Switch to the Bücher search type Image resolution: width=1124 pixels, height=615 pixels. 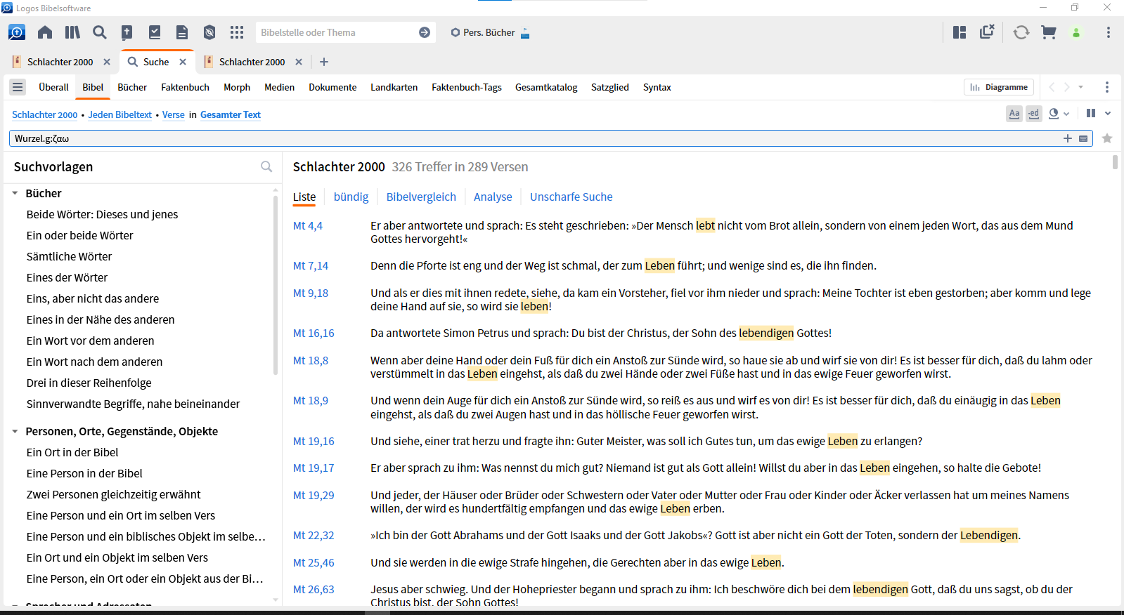coord(132,87)
